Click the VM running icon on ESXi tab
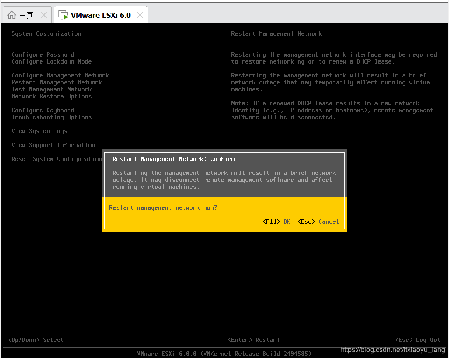Viewport: 449px width, 358px height. pos(63,15)
